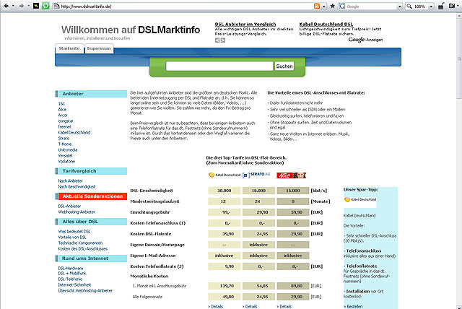Open 'DSL + Mobilfunk' link

click(72, 274)
